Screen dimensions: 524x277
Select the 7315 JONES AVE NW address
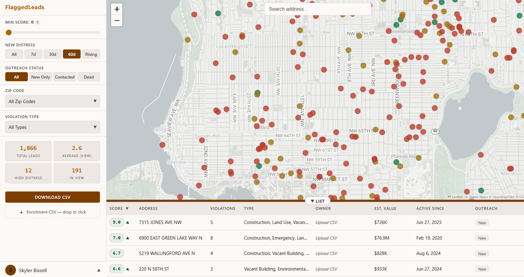(x=160, y=222)
